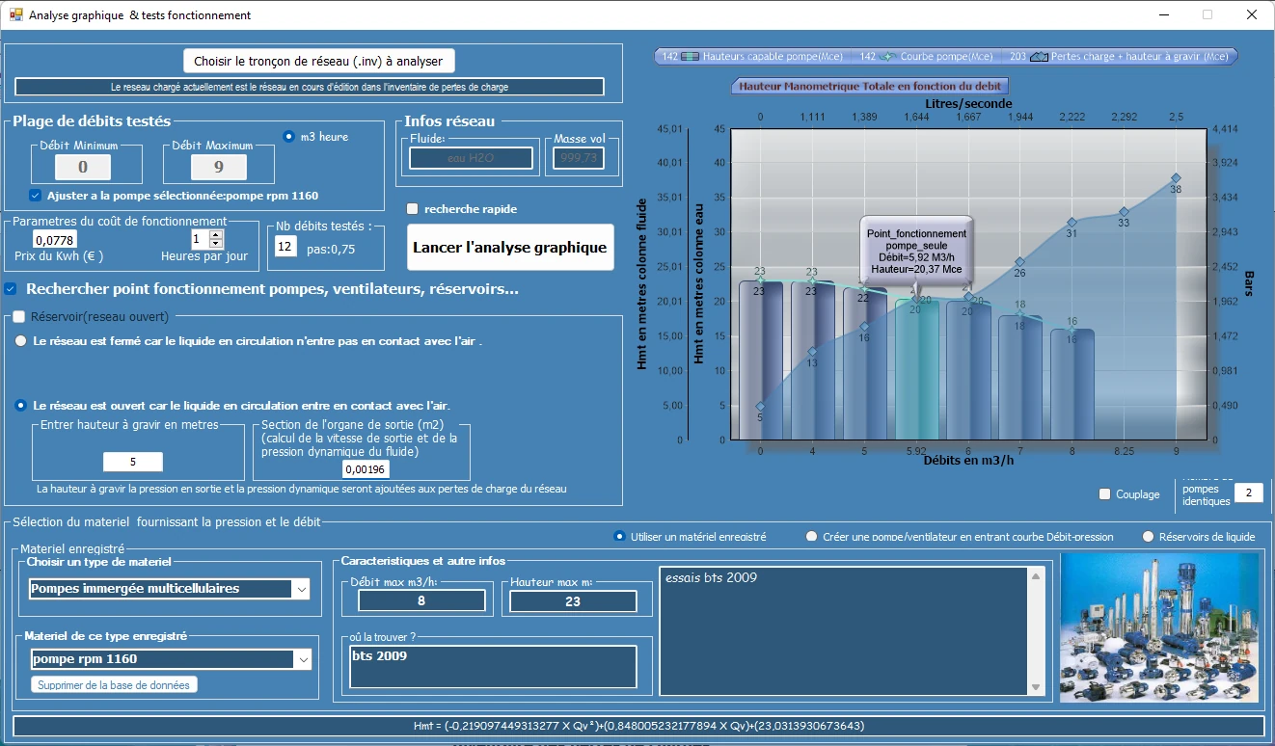Viewport: 1275px width, 746px height.
Task: Toggle the Couplage checkbox
Action: [1105, 494]
